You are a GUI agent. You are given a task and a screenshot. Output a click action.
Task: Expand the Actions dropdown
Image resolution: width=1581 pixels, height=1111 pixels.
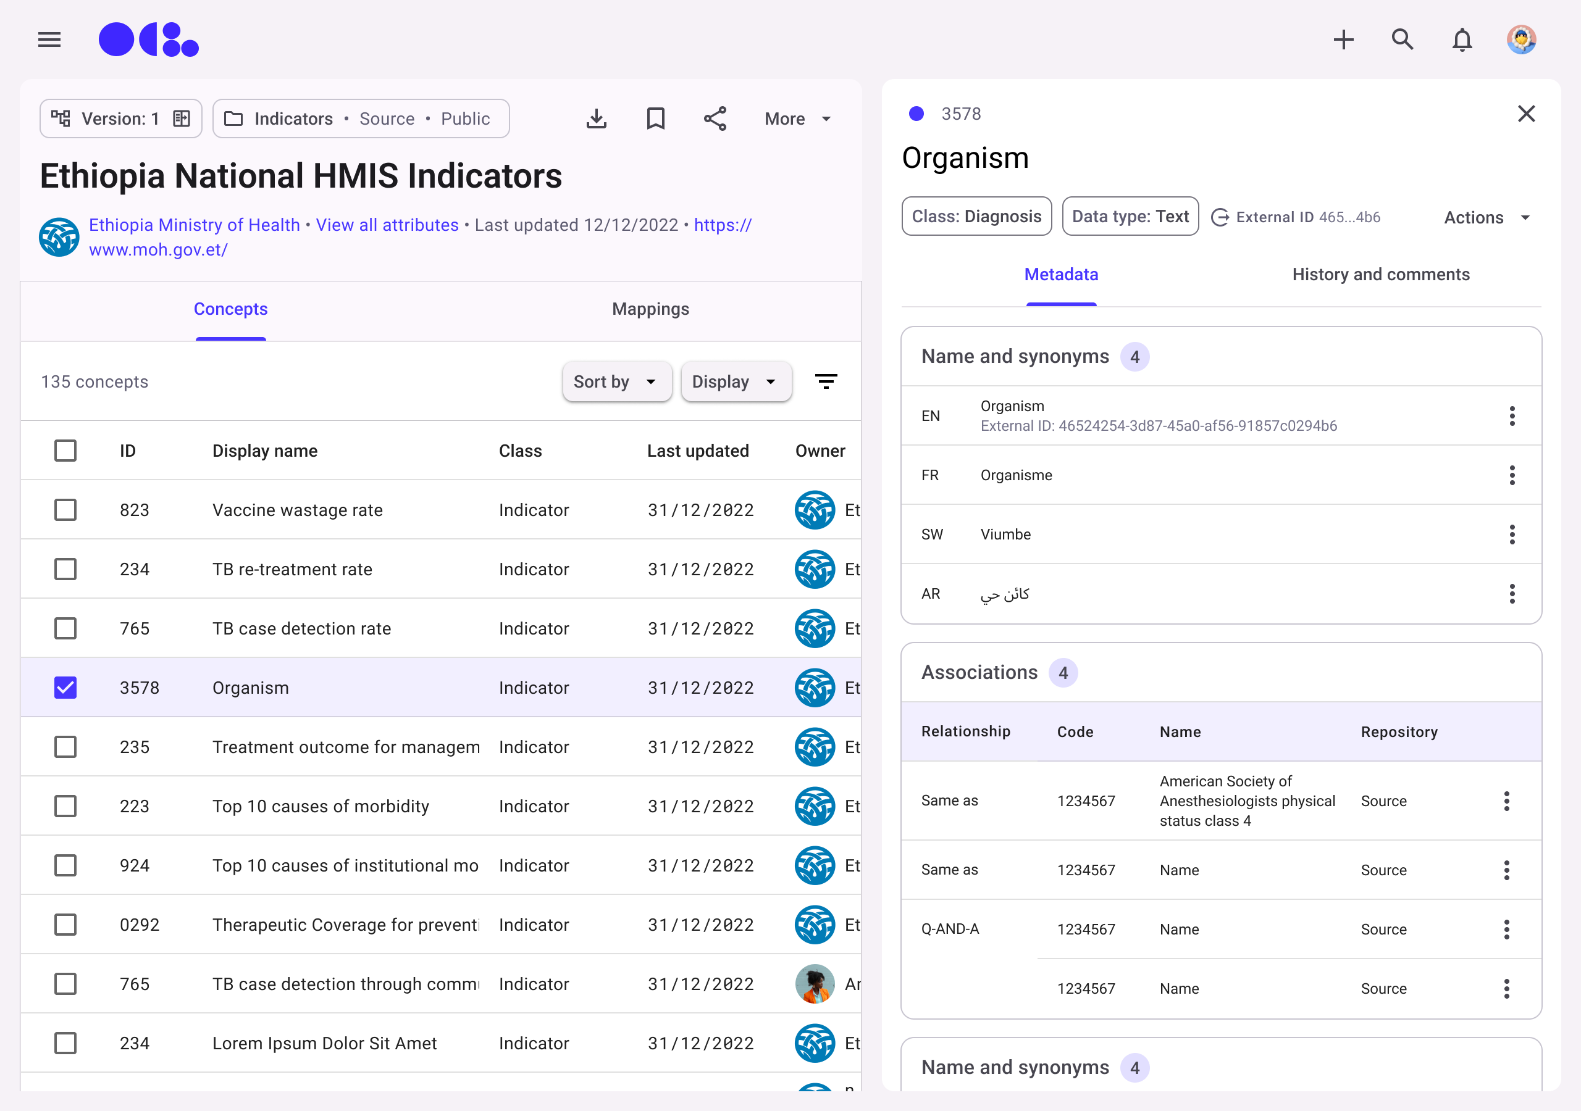[x=1487, y=217]
